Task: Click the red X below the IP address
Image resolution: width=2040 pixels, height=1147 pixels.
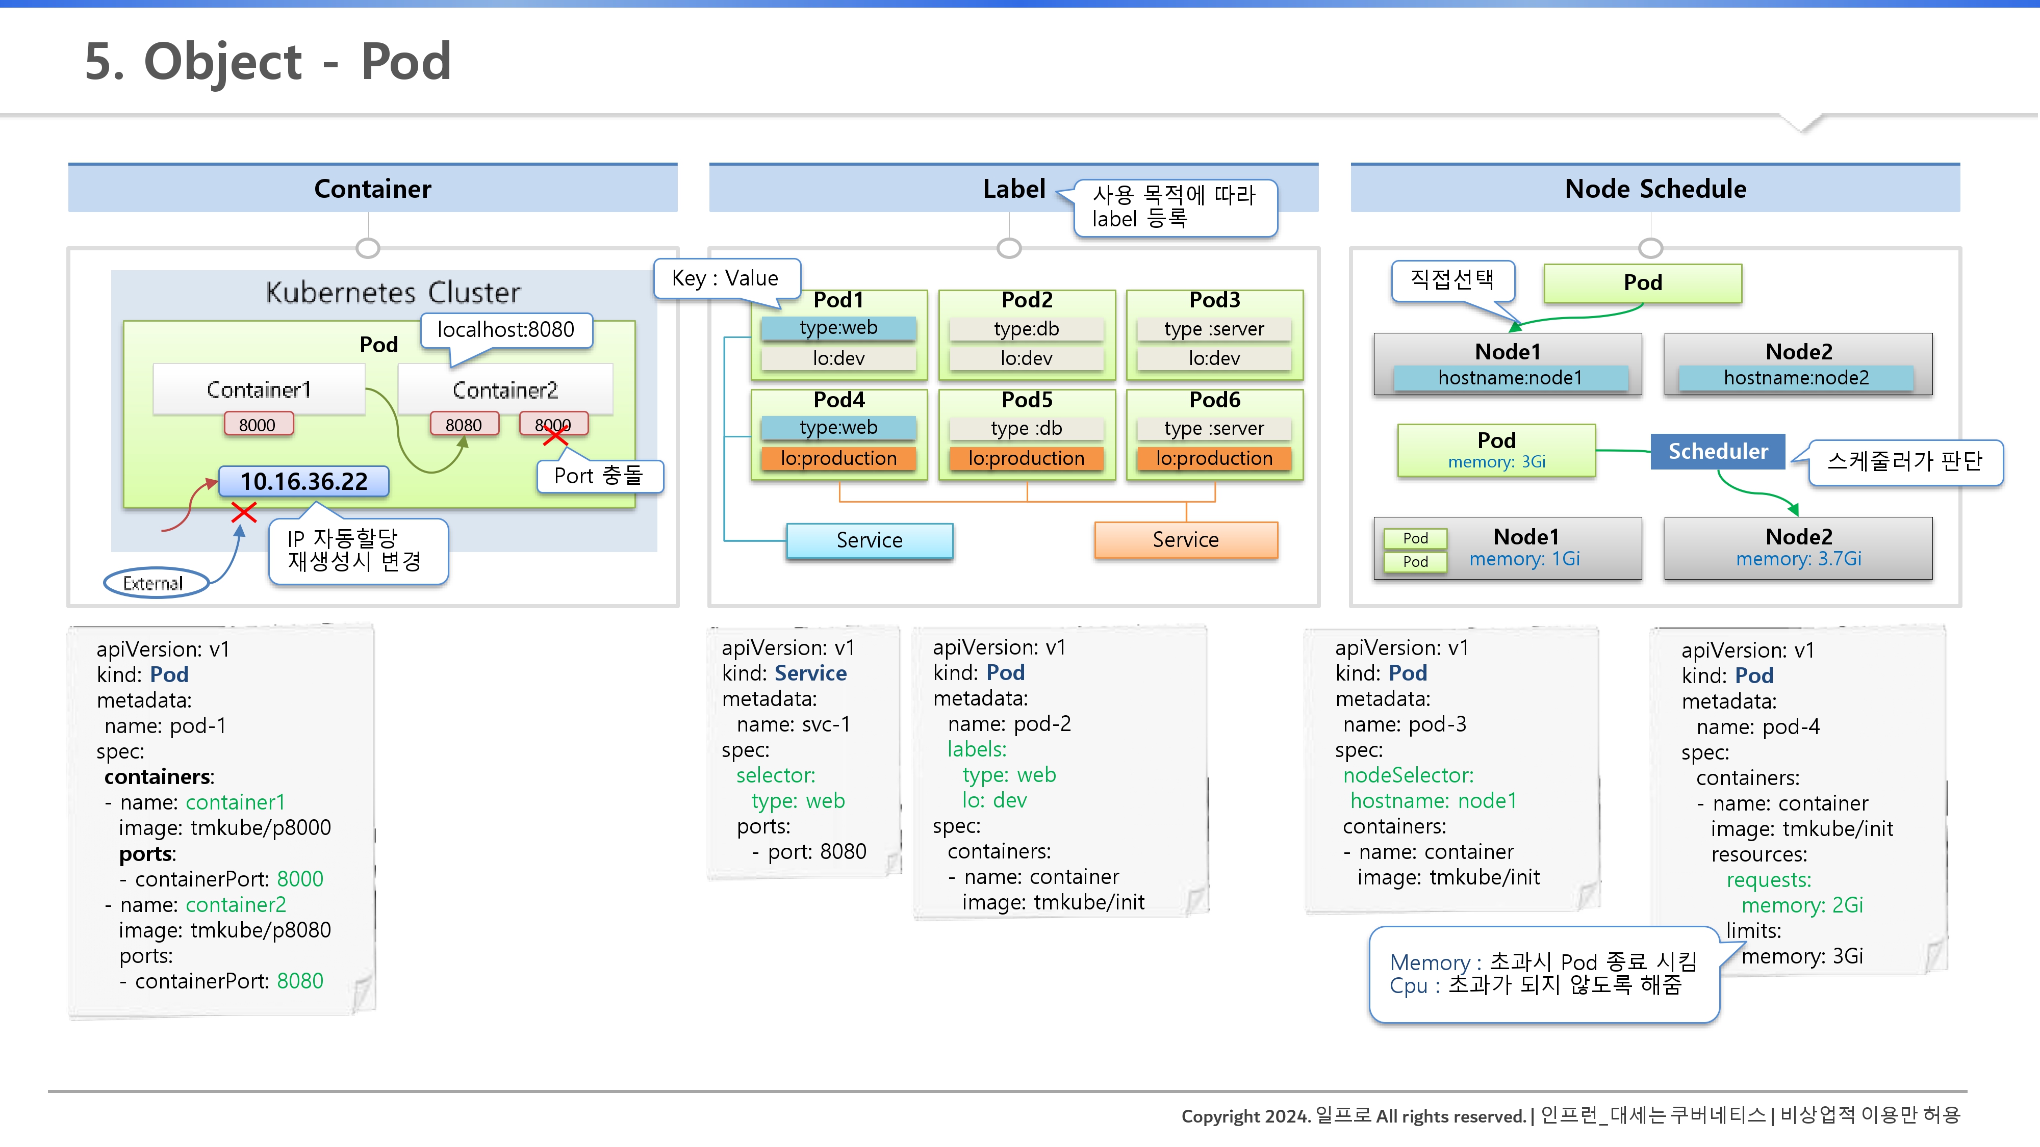Action: (x=244, y=512)
